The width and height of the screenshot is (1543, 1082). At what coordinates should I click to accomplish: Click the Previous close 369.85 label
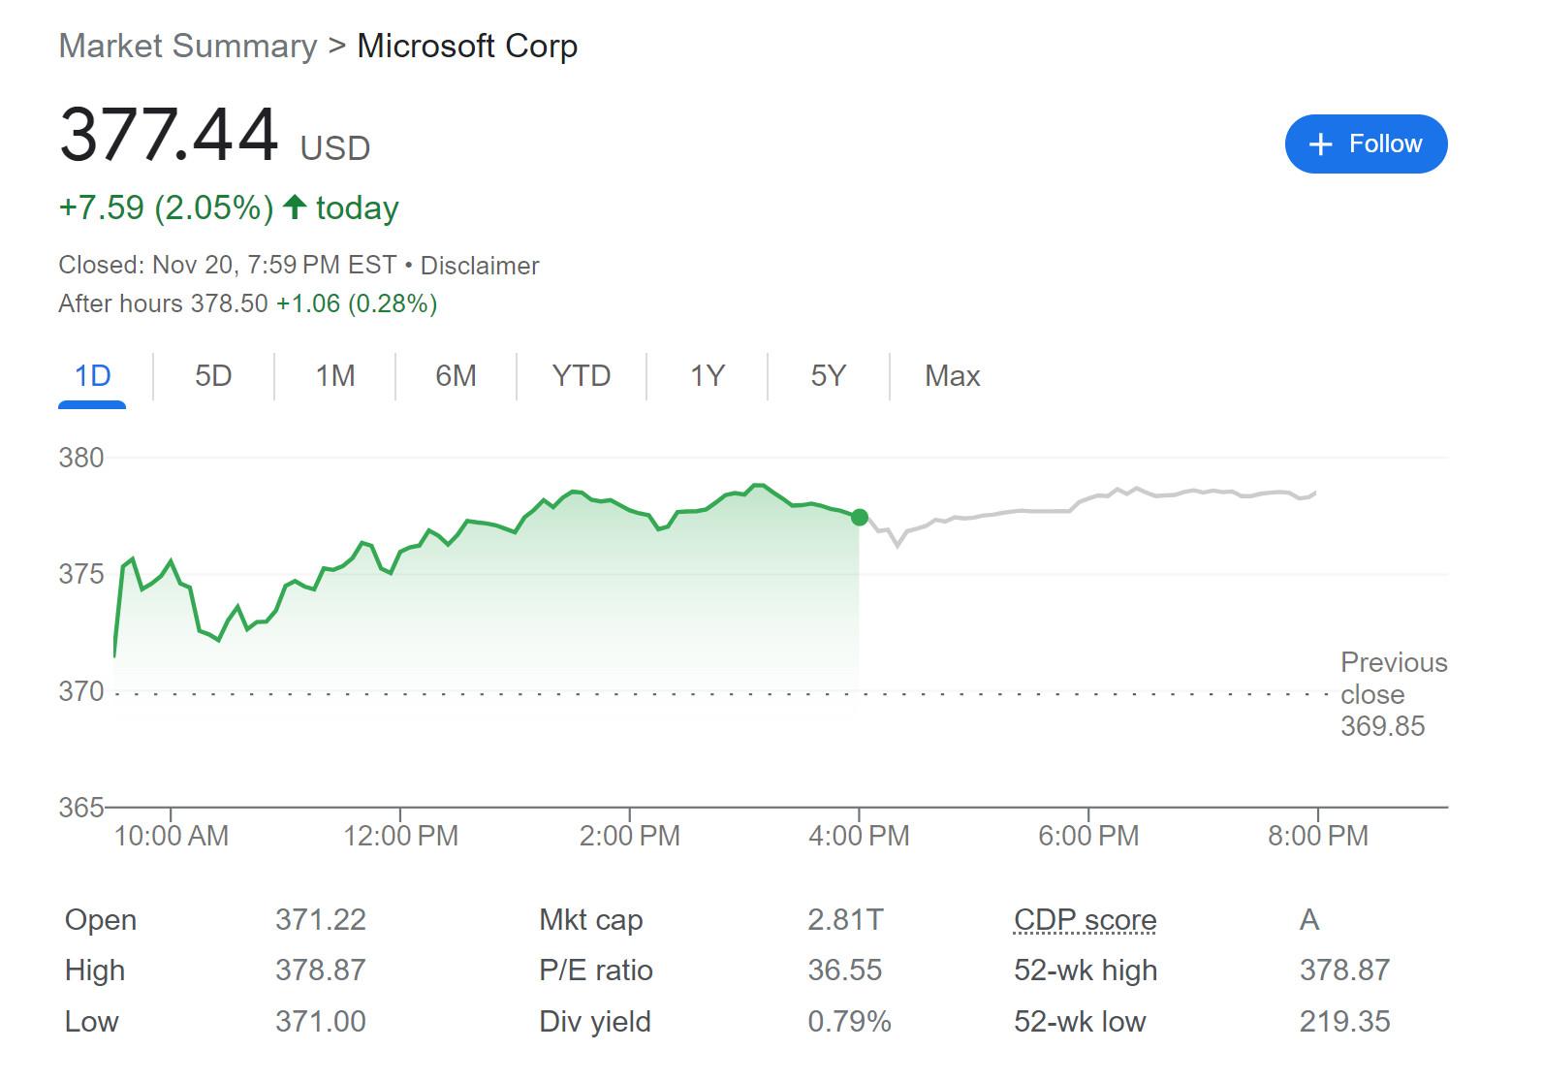1392,694
